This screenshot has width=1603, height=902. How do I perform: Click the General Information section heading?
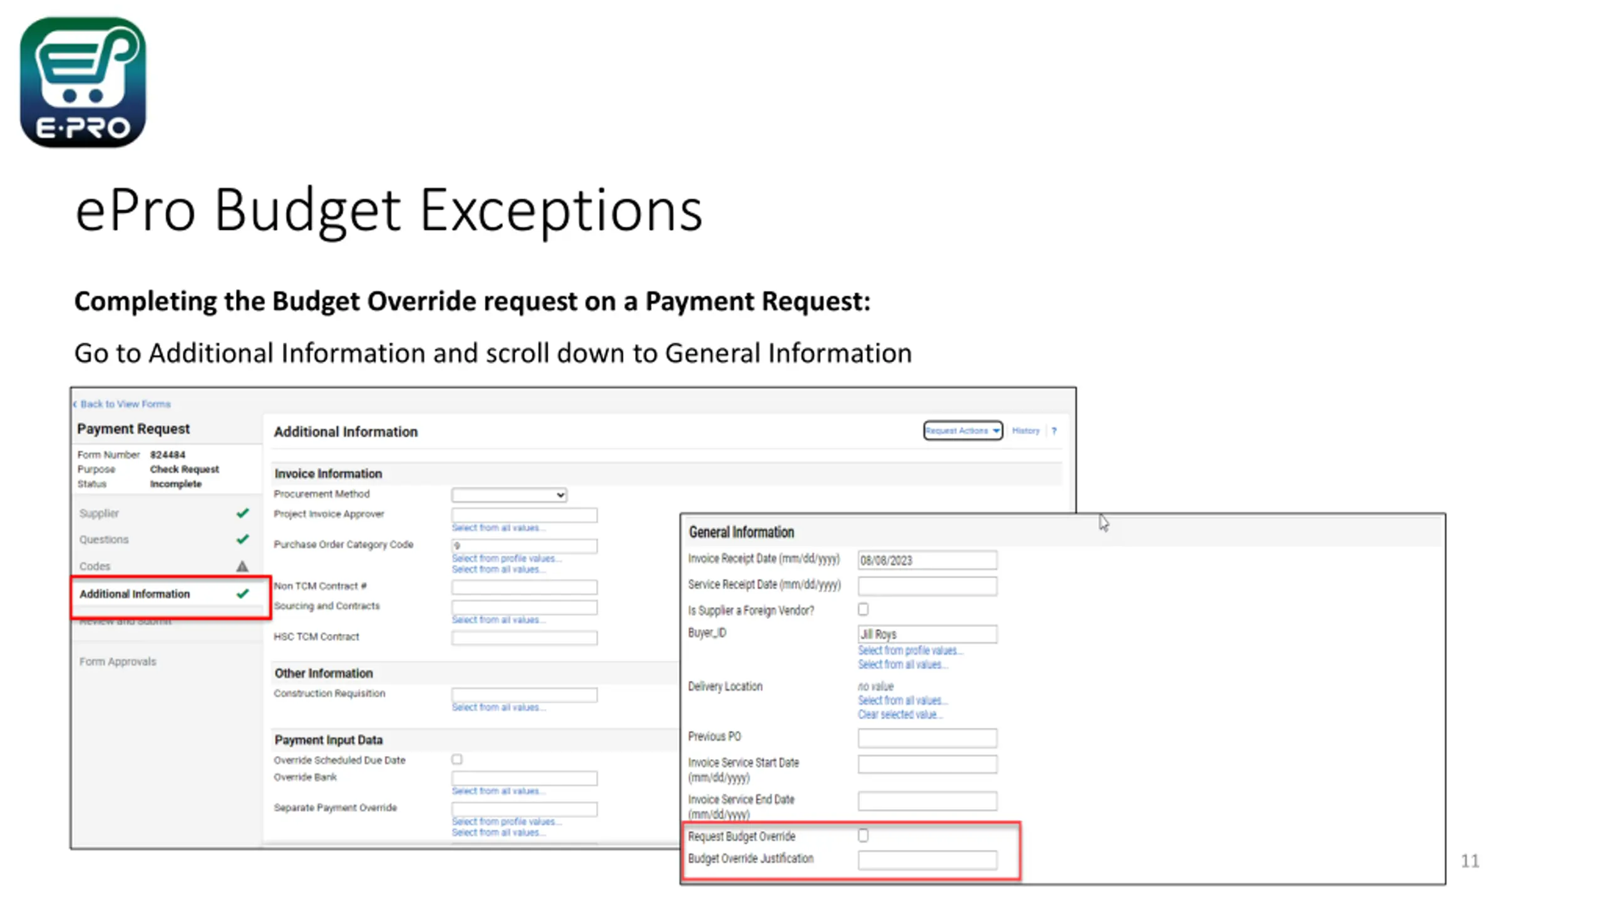pyautogui.click(x=741, y=532)
